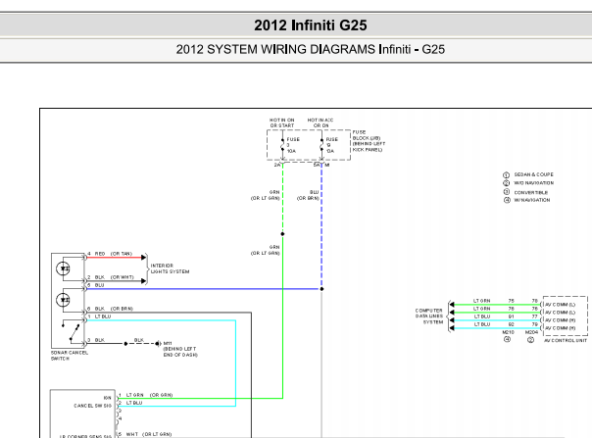This screenshot has height=438, width=592.
Task: Click legend circle 2 beside W/O NAVIGATION
Action: click(507, 183)
